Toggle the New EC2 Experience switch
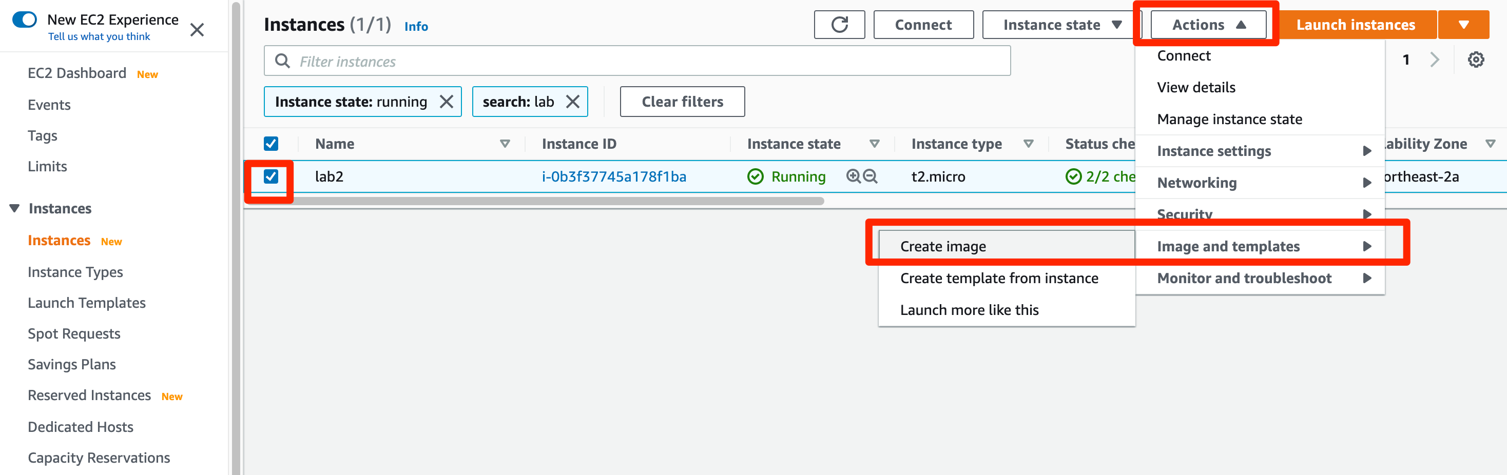The height and width of the screenshot is (475, 1507). pos(25,20)
